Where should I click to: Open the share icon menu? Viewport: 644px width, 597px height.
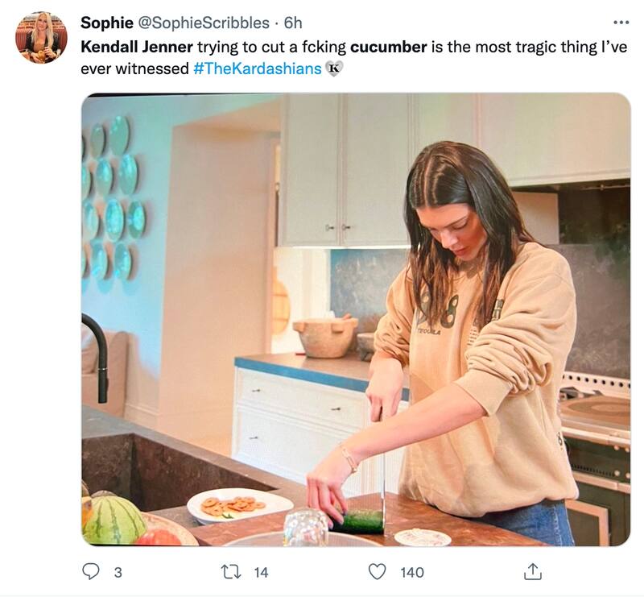point(531,571)
